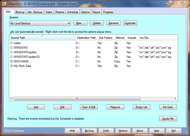
Task: Switch to the Backup tab
Action: coord(20,12)
